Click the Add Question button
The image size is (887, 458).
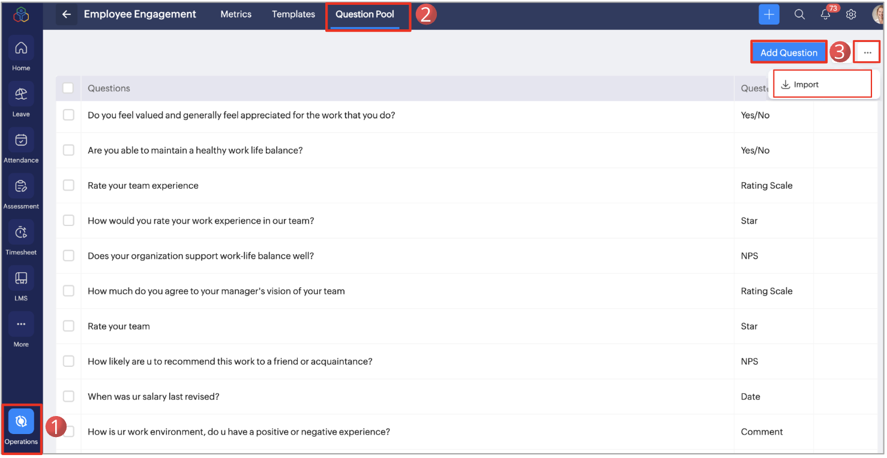click(x=789, y=53)
